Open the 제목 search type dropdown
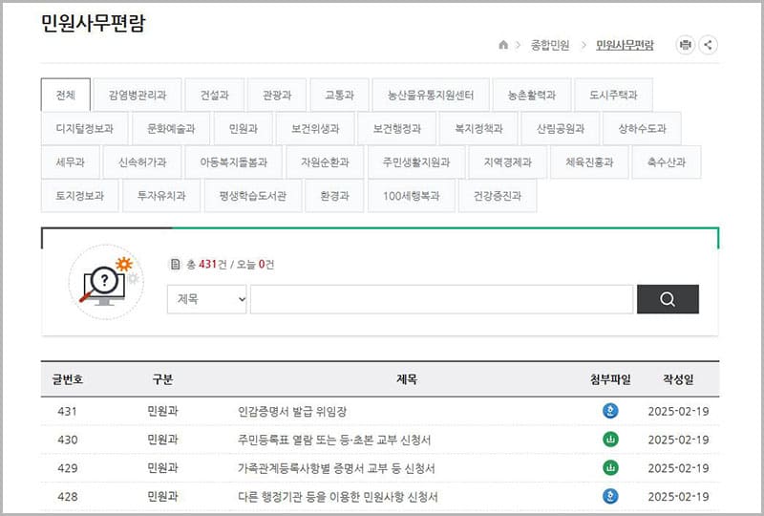 pyautogui.click(x=207, y=299)
